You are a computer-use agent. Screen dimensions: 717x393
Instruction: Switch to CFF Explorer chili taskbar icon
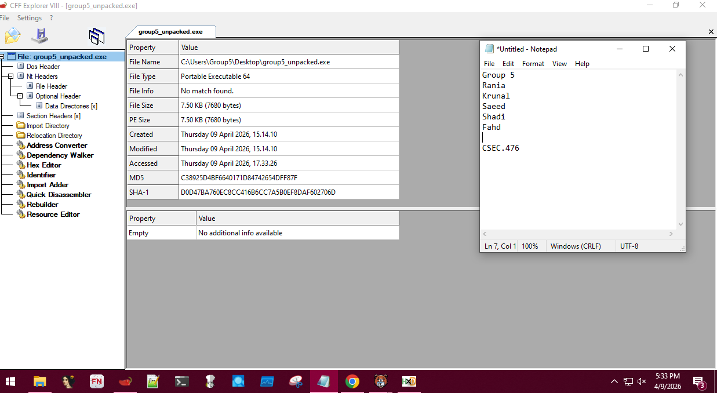[125, 381]
